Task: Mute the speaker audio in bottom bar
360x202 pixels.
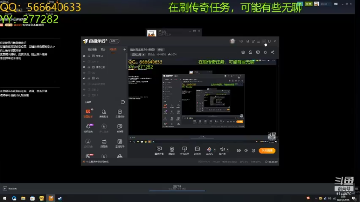Action: pos(222,149)
